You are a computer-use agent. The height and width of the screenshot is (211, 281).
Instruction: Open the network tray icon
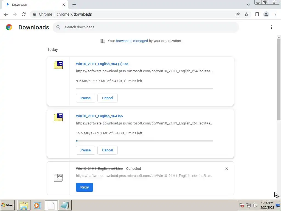click(248, 205)
